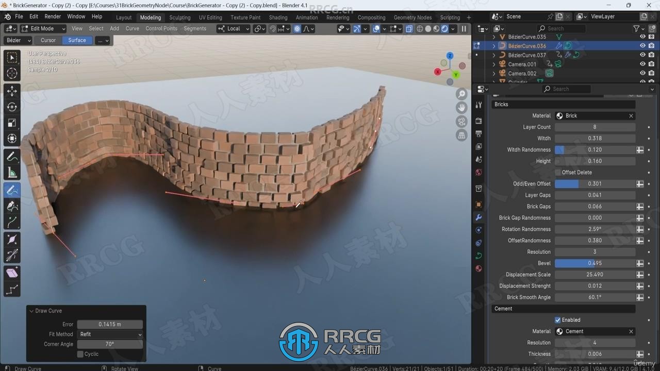Open the Edit Mode dropdown
Viewport: 660px width, 371px height.
pyautogui.click(x=43, y=29)
